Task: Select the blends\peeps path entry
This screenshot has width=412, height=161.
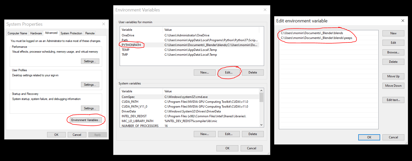Action: [x=317, y=38]
